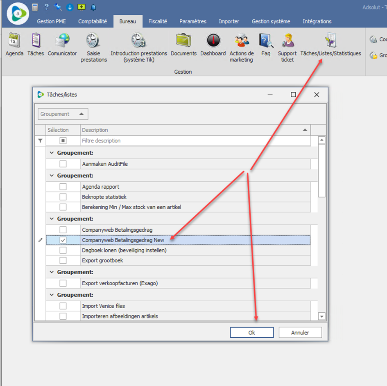Switch to the Comptabilité tab
The width and height of the screenshot is (387, 386).
pyautogui.click(x=93, y=21)
